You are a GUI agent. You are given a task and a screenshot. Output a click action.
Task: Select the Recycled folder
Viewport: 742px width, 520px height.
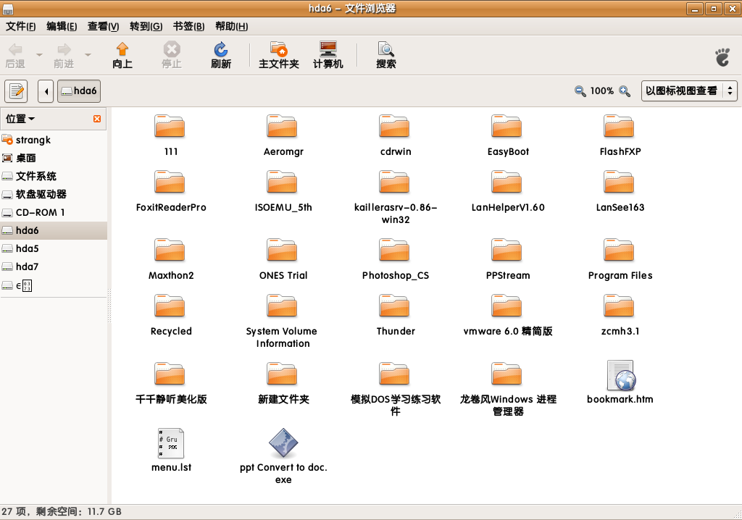170,306
